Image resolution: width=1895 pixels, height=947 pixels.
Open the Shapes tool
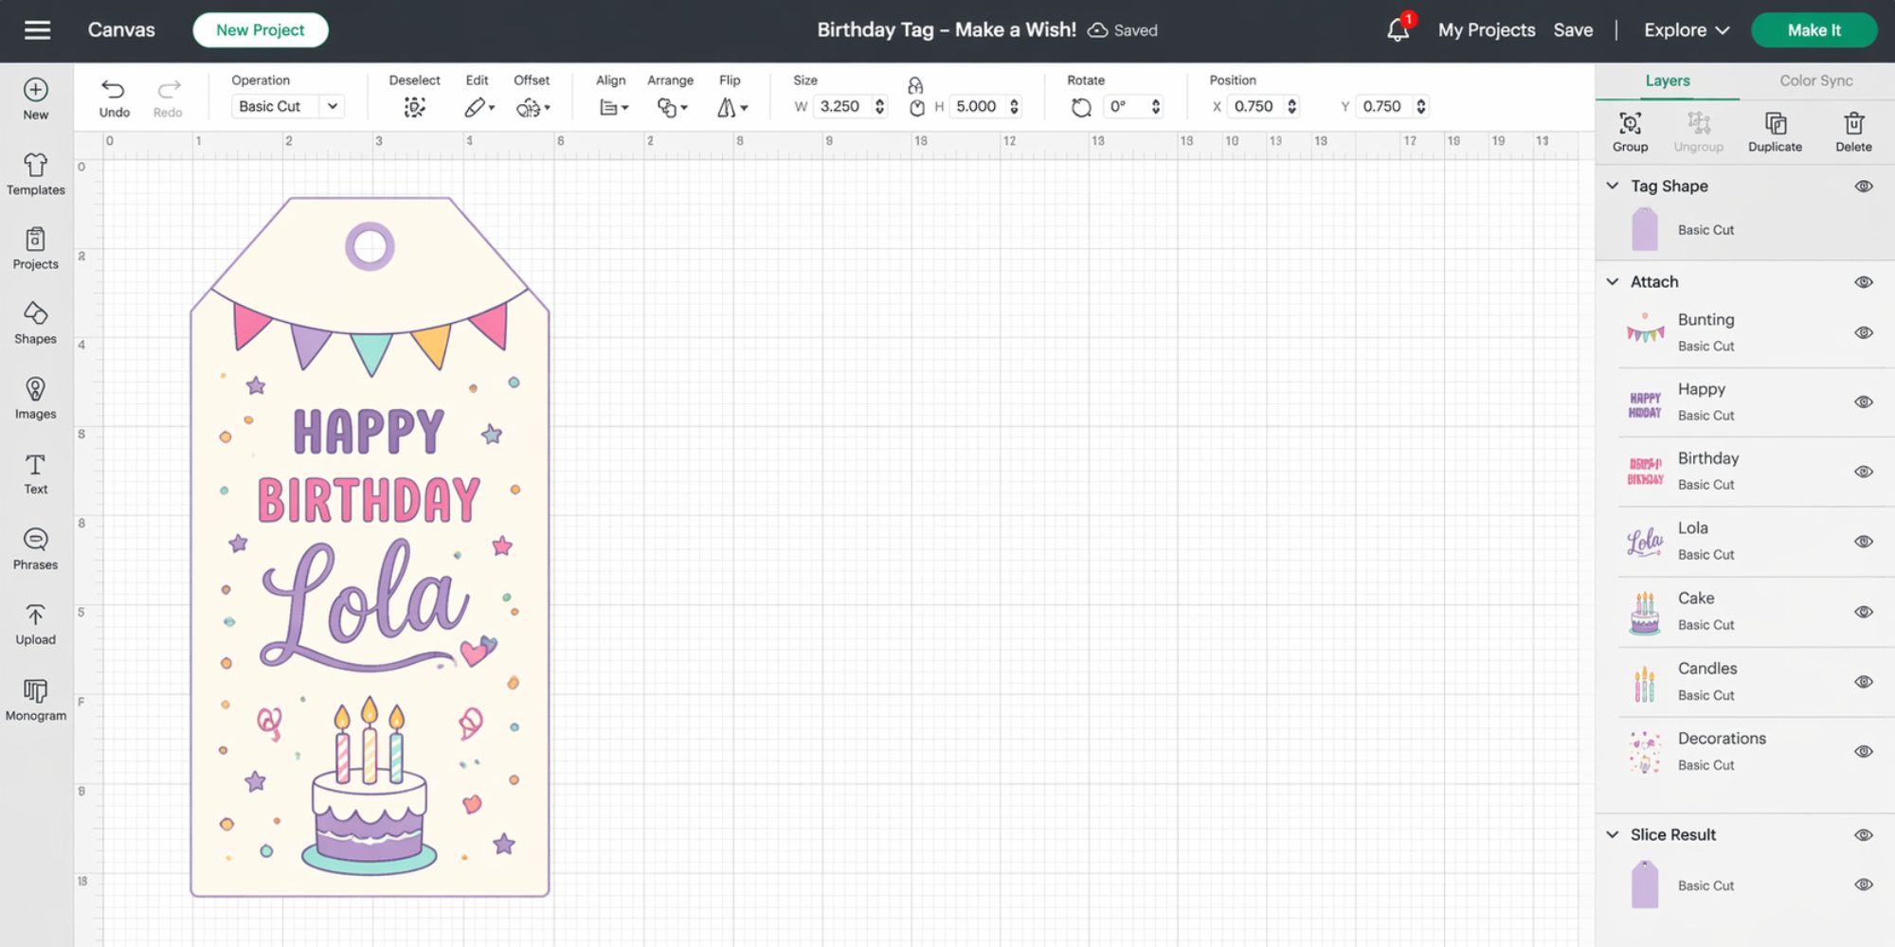(x=35, y=323)
